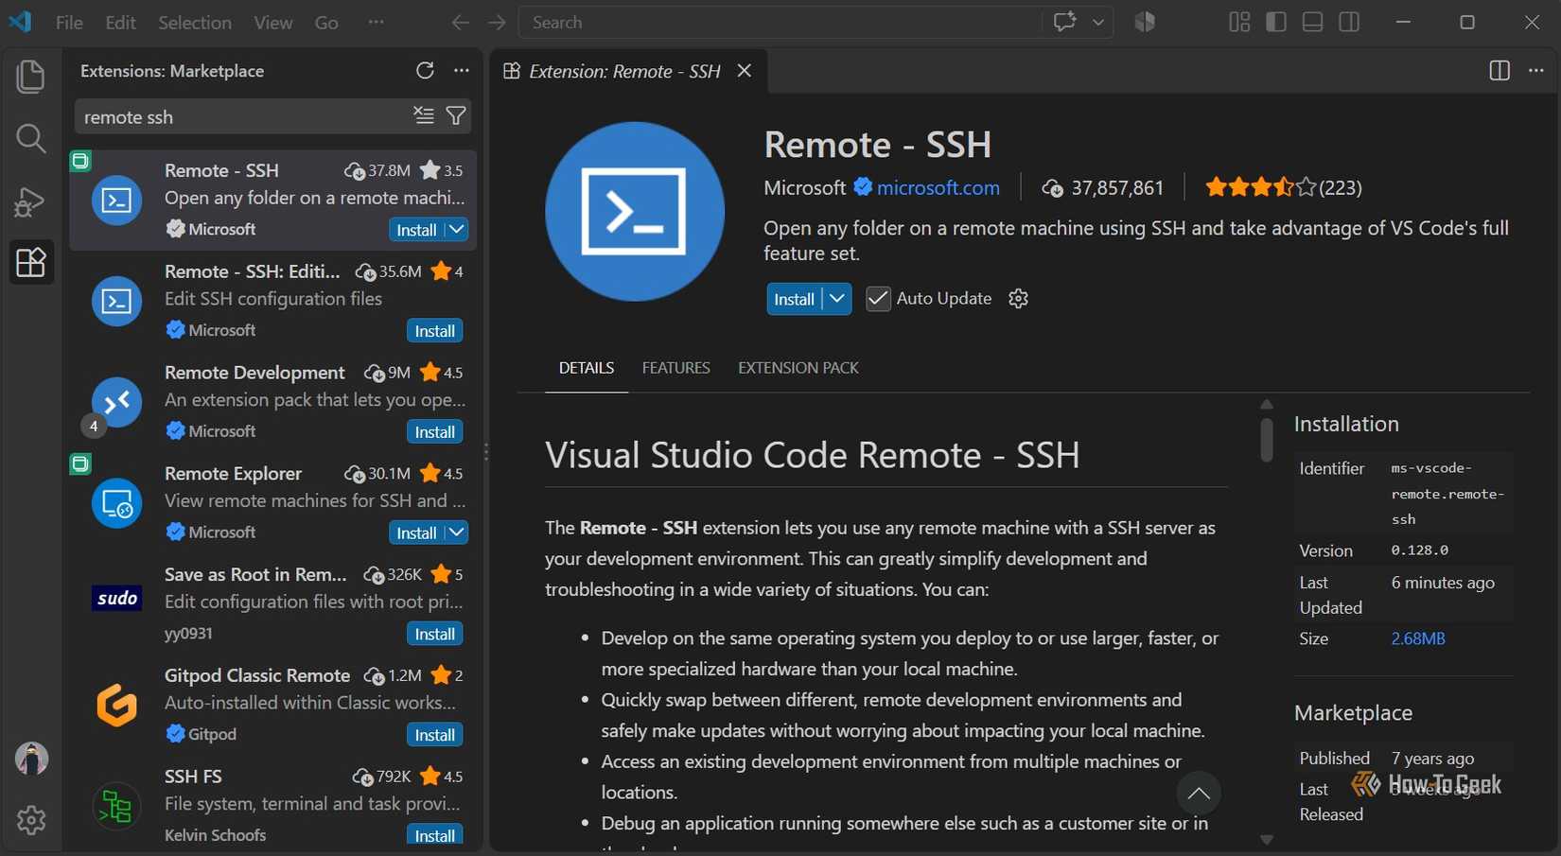Toggle secondary side bar visibility

pyautogui.click(x=1349, y=22)
